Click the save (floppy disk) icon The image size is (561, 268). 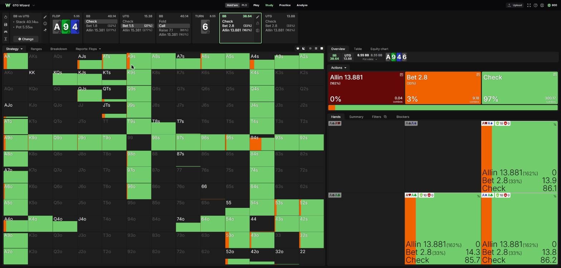pos(6,24)
